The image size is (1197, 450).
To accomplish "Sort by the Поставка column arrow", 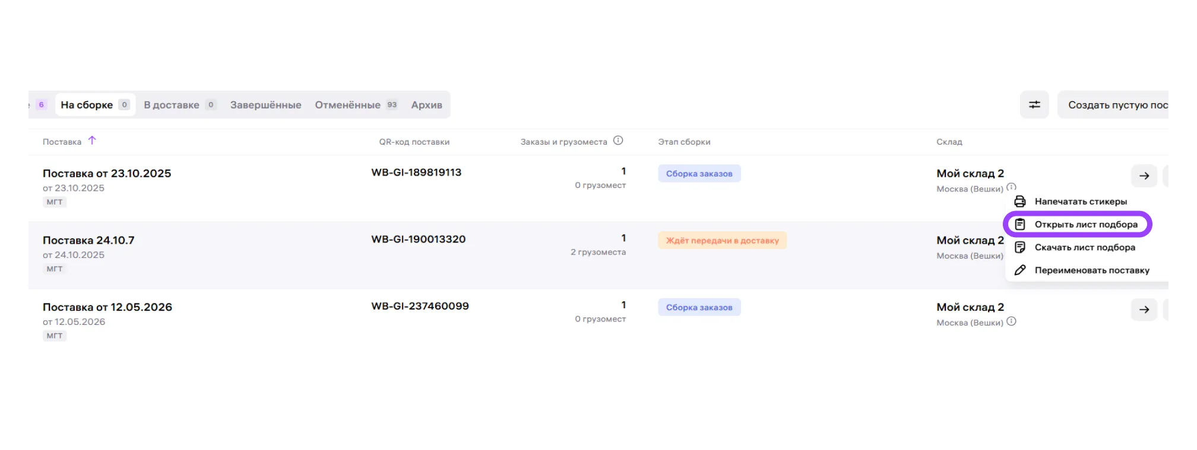I will point(92,141).
